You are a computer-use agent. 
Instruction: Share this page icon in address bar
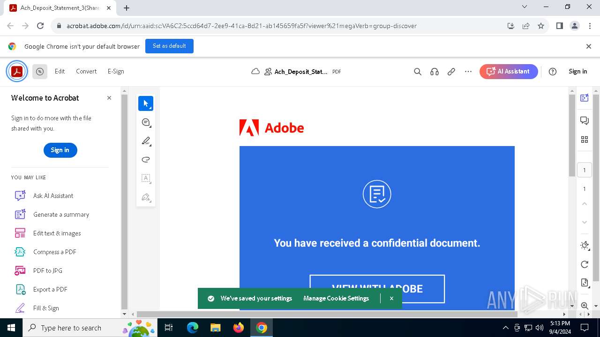[x=526, y=26]
